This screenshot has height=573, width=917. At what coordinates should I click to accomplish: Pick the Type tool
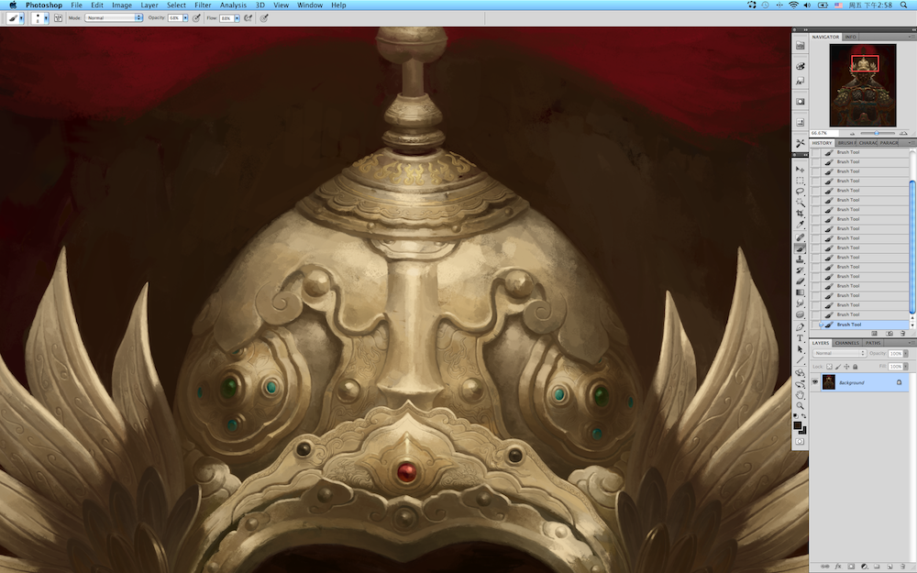[800, 338]
